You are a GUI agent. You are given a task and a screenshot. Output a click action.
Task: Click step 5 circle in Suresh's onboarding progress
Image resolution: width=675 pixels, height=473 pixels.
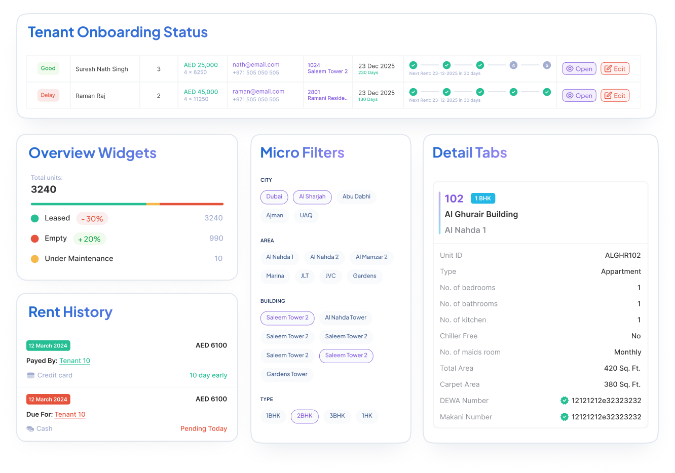click(547, 65)
